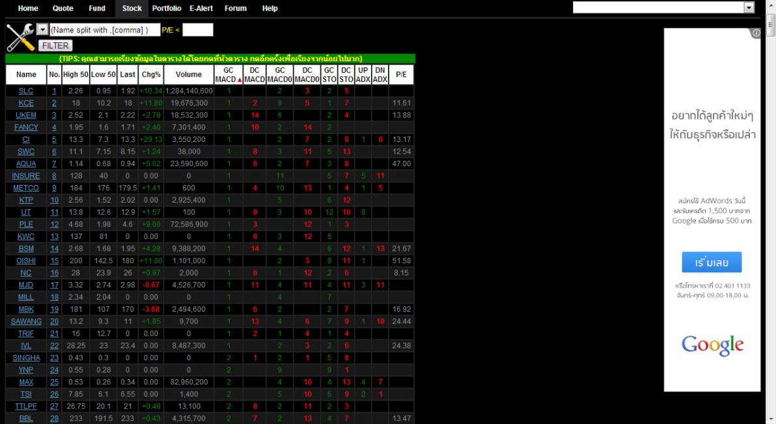Expand the top-right combo box arrow
The image size is (776, 424).
point(749,8)
